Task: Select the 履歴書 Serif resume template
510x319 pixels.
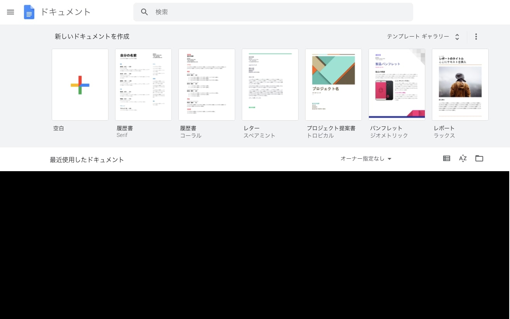Action: 143,84
